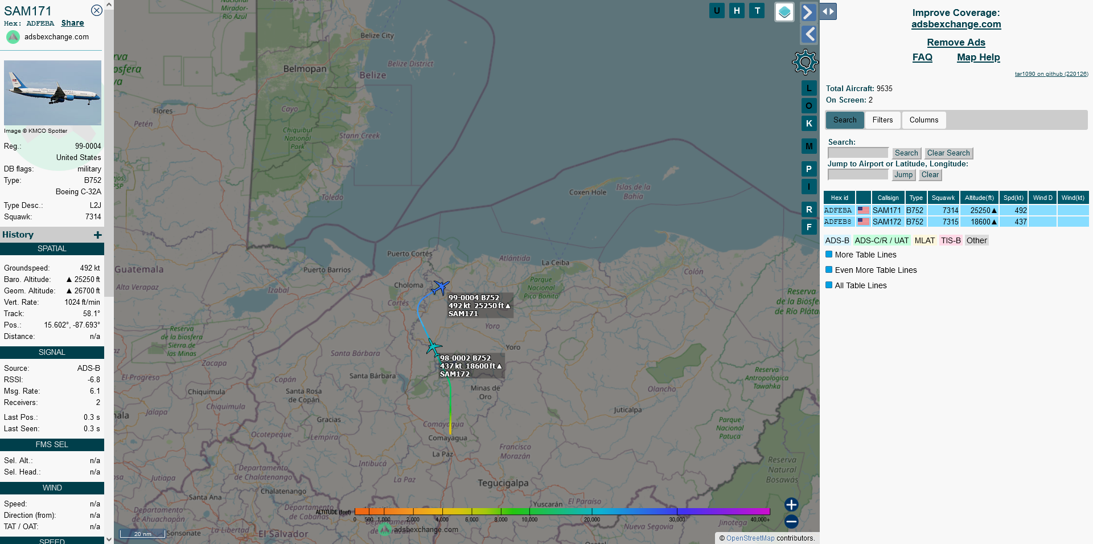Focus the Search text field
This screenshot has height=544, width=1093.
tap(858, 153)
